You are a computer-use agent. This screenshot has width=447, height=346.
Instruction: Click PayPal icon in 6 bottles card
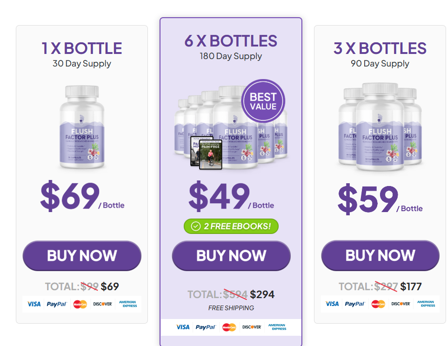pos(206,327)
